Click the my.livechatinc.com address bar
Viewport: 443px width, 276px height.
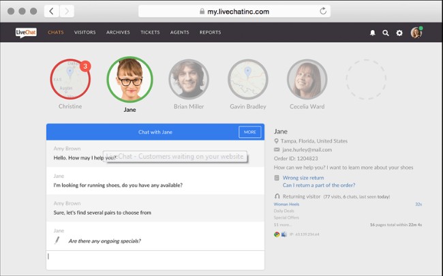[x=234, y=12]
